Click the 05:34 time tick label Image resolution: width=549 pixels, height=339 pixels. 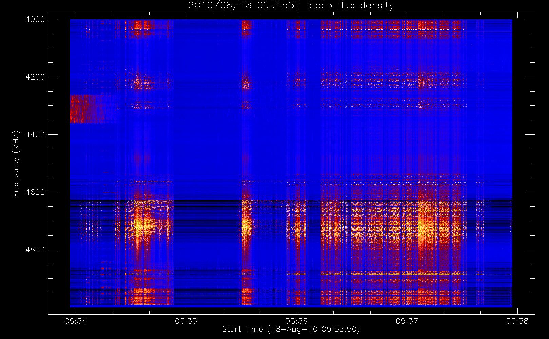click(76, 321)
